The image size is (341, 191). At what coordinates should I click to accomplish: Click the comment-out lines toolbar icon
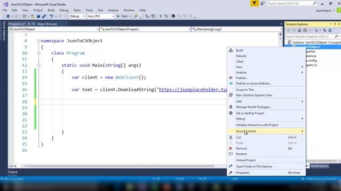pos(160,16)
